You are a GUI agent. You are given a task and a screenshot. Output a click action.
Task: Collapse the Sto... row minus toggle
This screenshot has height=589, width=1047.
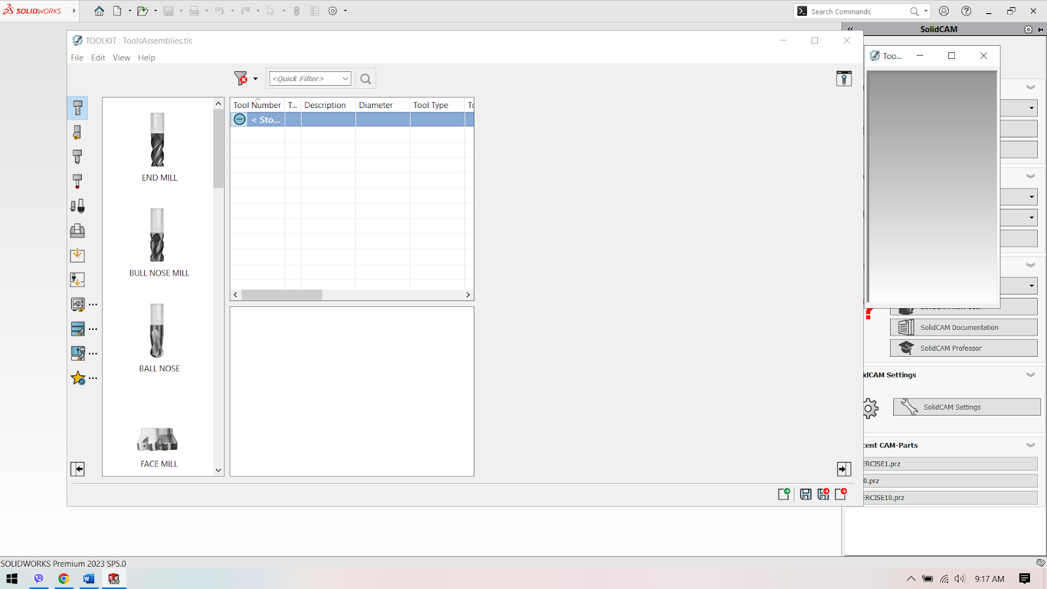240,119
